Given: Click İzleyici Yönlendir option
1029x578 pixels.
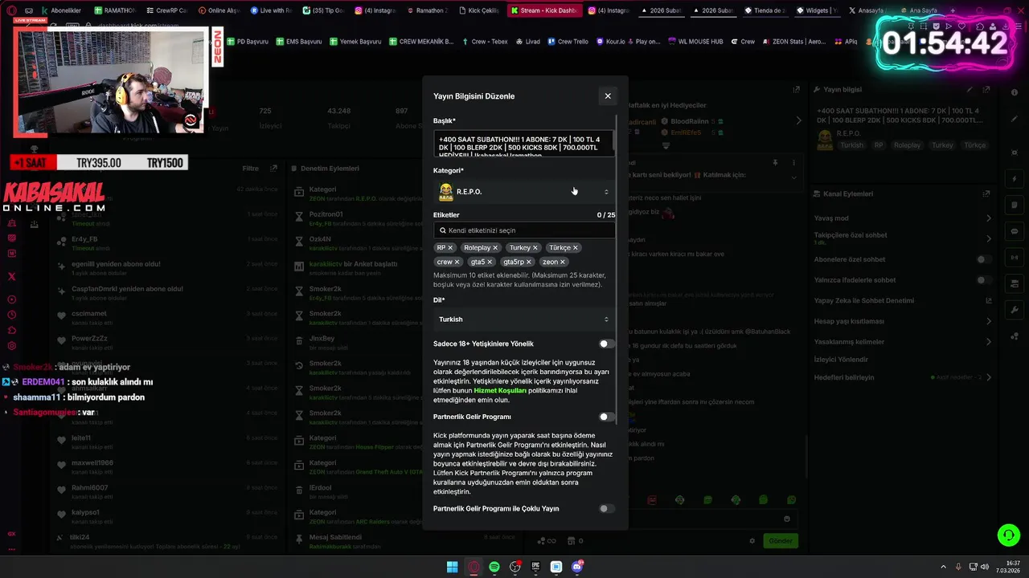Looking at the screenshot, I should [841, 360].
